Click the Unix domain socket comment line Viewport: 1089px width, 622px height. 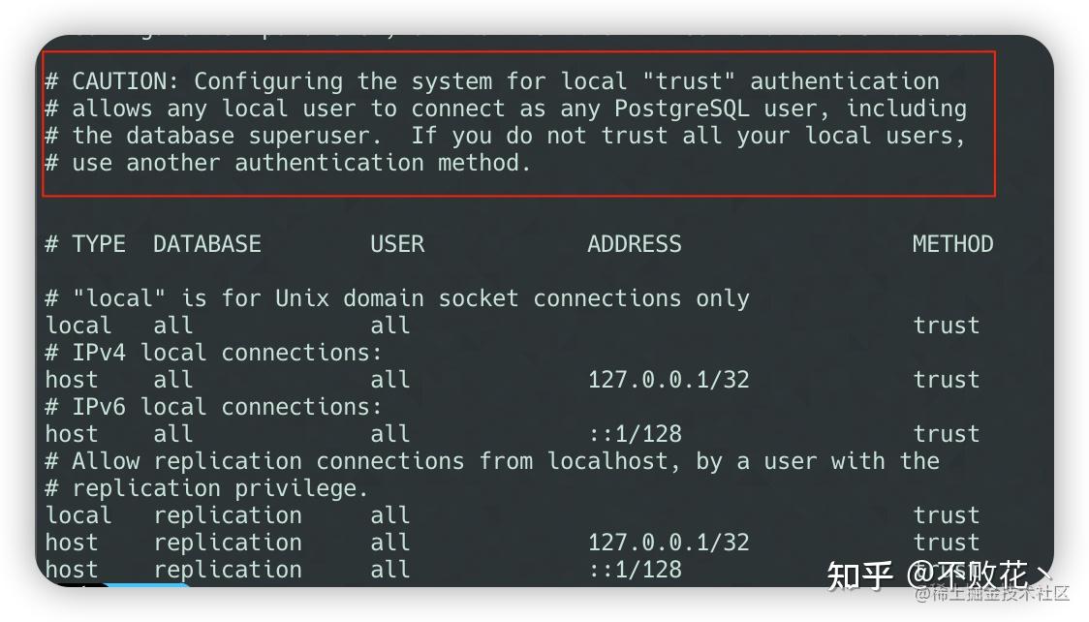pyautogui.click(x=397, y=298)
